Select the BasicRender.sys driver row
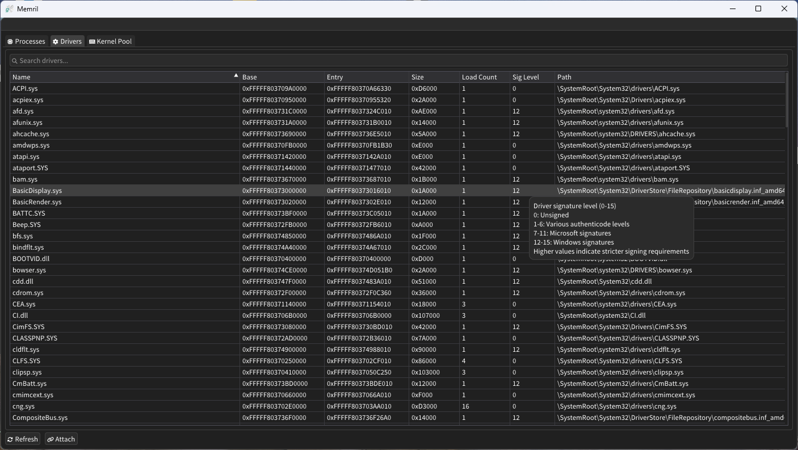 [397, 202]
